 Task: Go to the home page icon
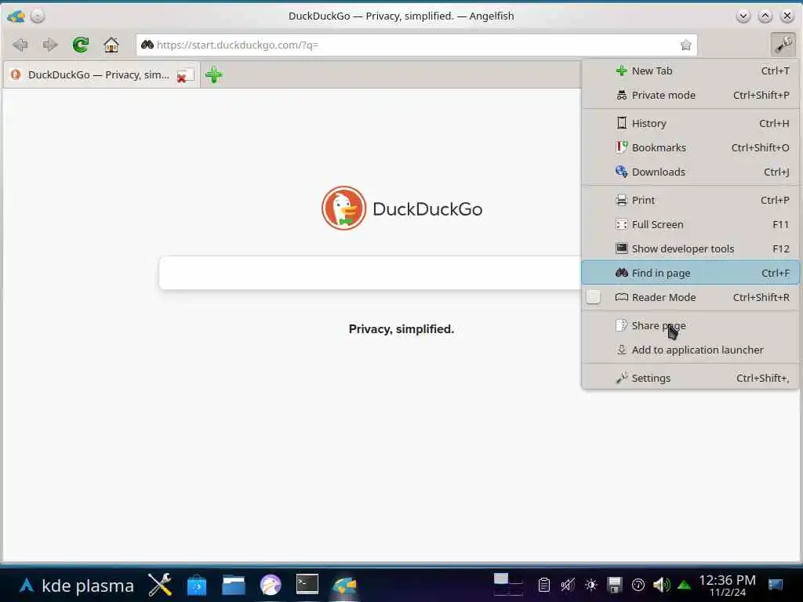coord(111,45)
